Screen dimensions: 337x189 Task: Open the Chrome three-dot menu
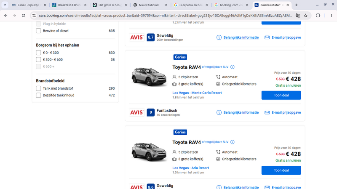point(331,16)
